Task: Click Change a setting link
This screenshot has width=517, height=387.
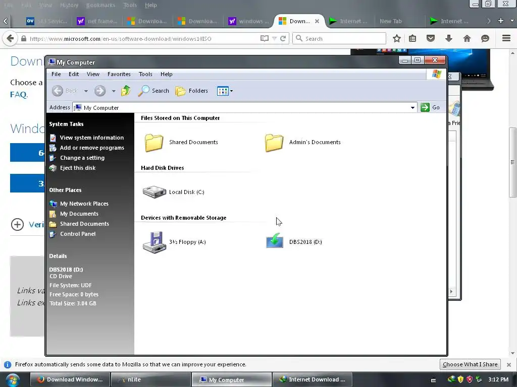Action: (x=82, y=158)
